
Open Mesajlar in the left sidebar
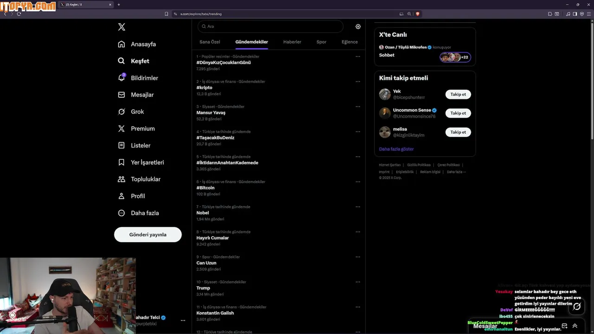coord(136,95)
